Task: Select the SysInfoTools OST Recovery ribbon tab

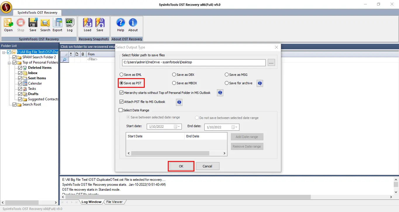Action: [37, 13]
